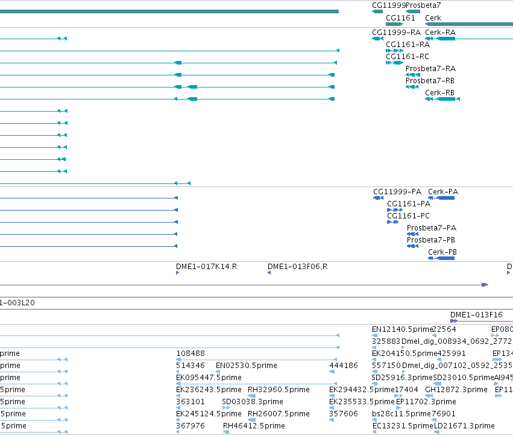Select the Dmel_dig_007102_0592_2535 label
The width and height of the screenshot is (513, 435).
click(458, 366)
